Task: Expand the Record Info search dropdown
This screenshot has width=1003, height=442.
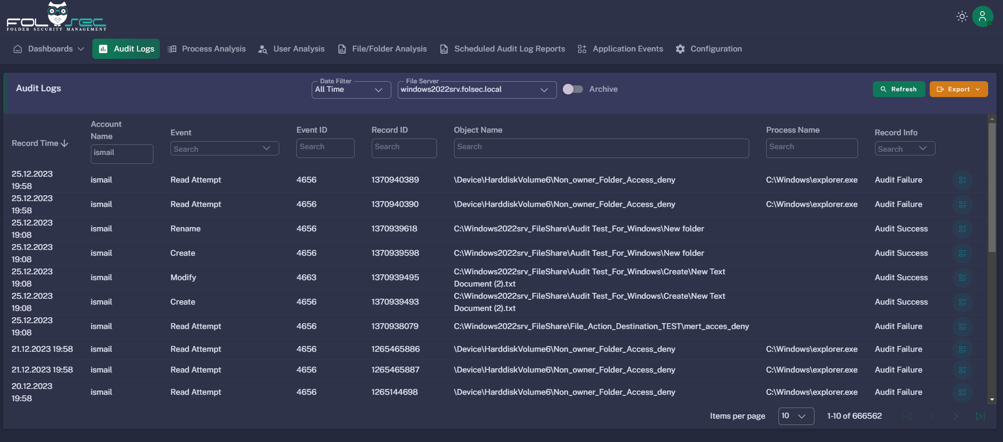Action: point(905,149)
